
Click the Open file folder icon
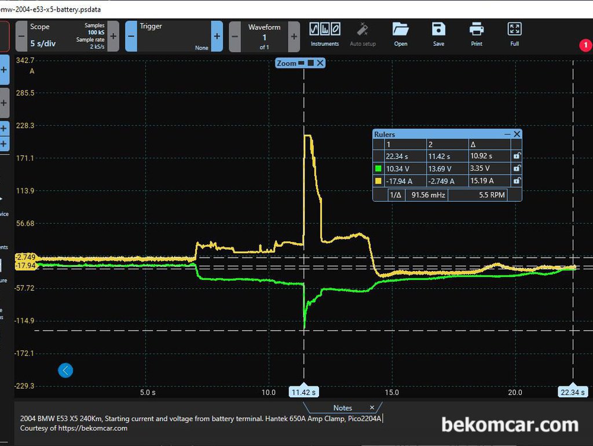[400, 35]
